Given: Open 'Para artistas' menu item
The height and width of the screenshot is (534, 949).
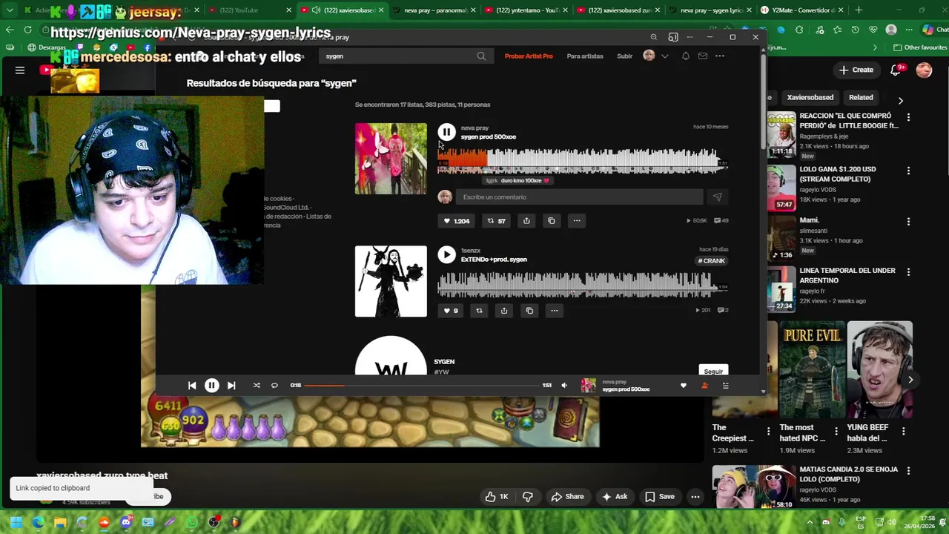Looking at the screenshot, I should 585,56.
